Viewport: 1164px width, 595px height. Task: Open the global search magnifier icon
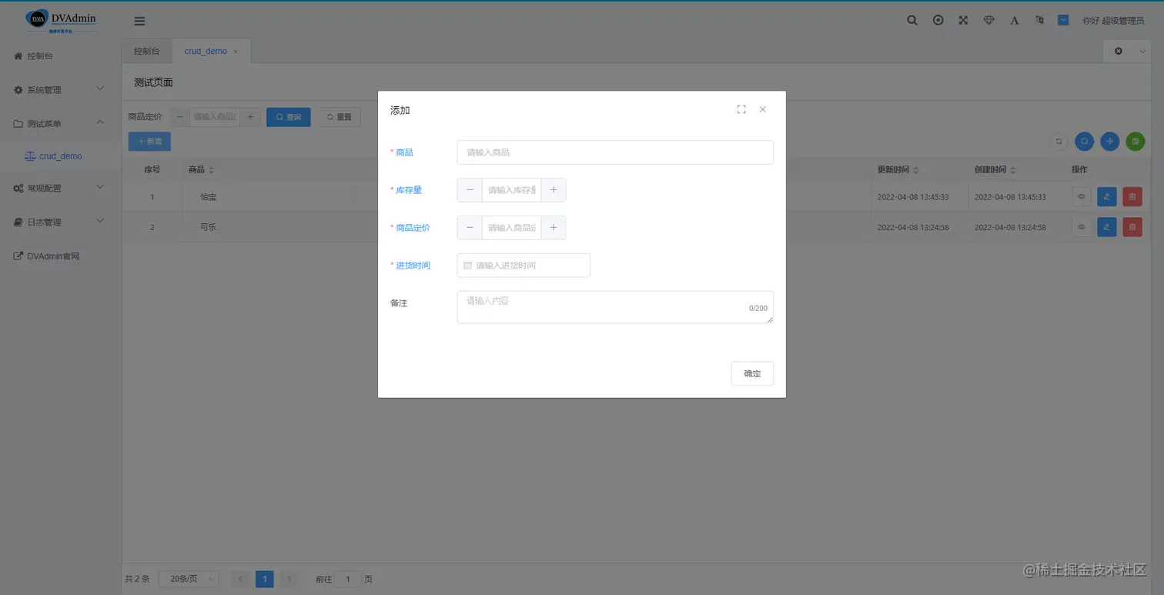(x=911, y=20)
